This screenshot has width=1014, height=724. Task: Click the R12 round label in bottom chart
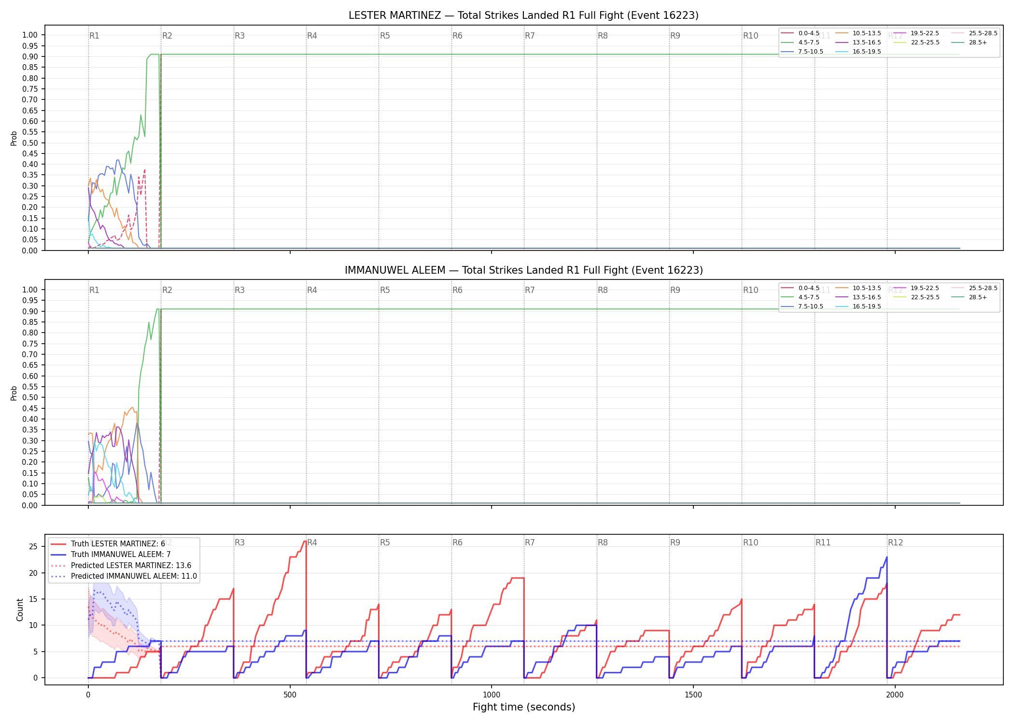(895, 543)
